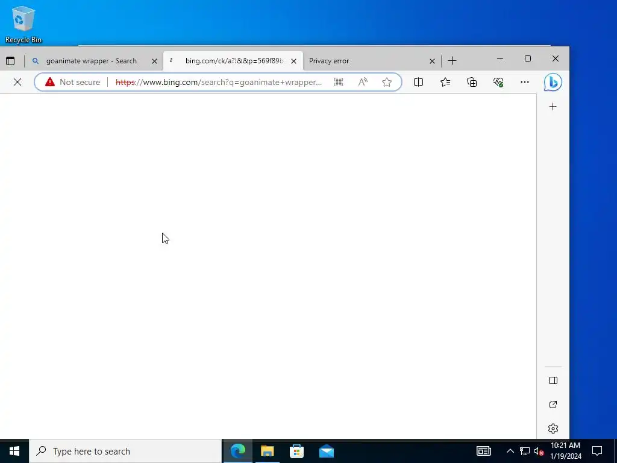This screenshot has height=463, width=617.
Task: Select the bing.com/ck/a tab
Action: click(x=234, y=61)
